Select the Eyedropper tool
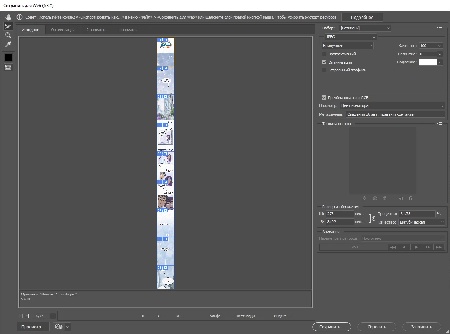The width and height of the screenshot is (450, 334). [8, 45]
